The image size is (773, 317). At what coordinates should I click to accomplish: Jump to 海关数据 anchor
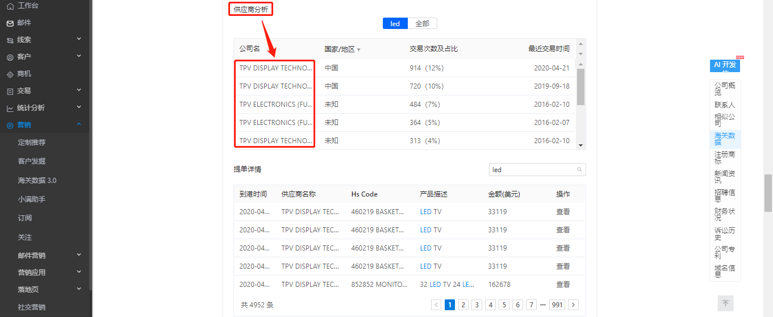pos(725,139)
